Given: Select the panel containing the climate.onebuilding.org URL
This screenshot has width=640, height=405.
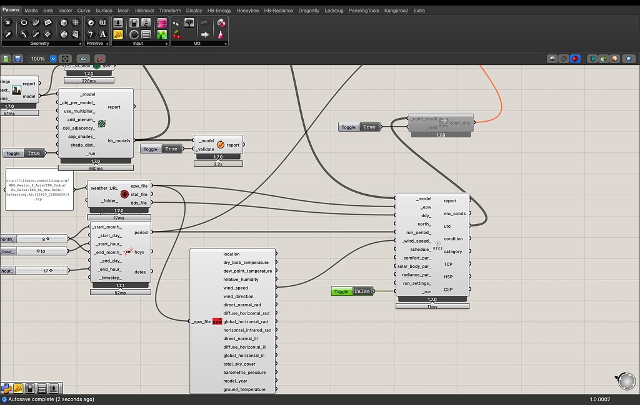Looking at the screenshot, I should click(x=39, y=190).
